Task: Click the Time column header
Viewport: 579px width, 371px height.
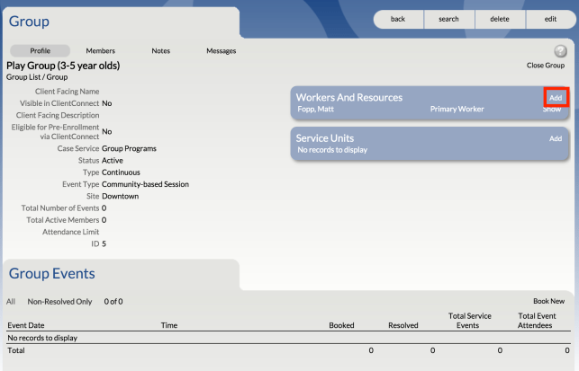Action: click(x=169, y=325)
